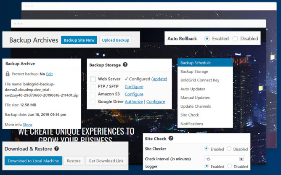Viewport: 281px width, 175px height.
Task: Click the Upload Backup button
Action: 116,40
